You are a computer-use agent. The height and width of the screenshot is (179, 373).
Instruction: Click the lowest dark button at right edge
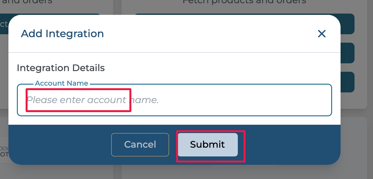(348, 82)
